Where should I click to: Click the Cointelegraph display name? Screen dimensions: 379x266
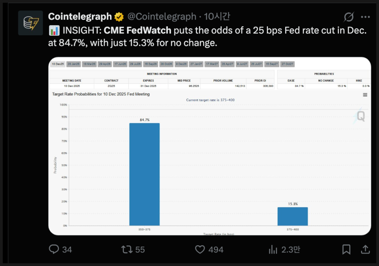tap(80, 16)
